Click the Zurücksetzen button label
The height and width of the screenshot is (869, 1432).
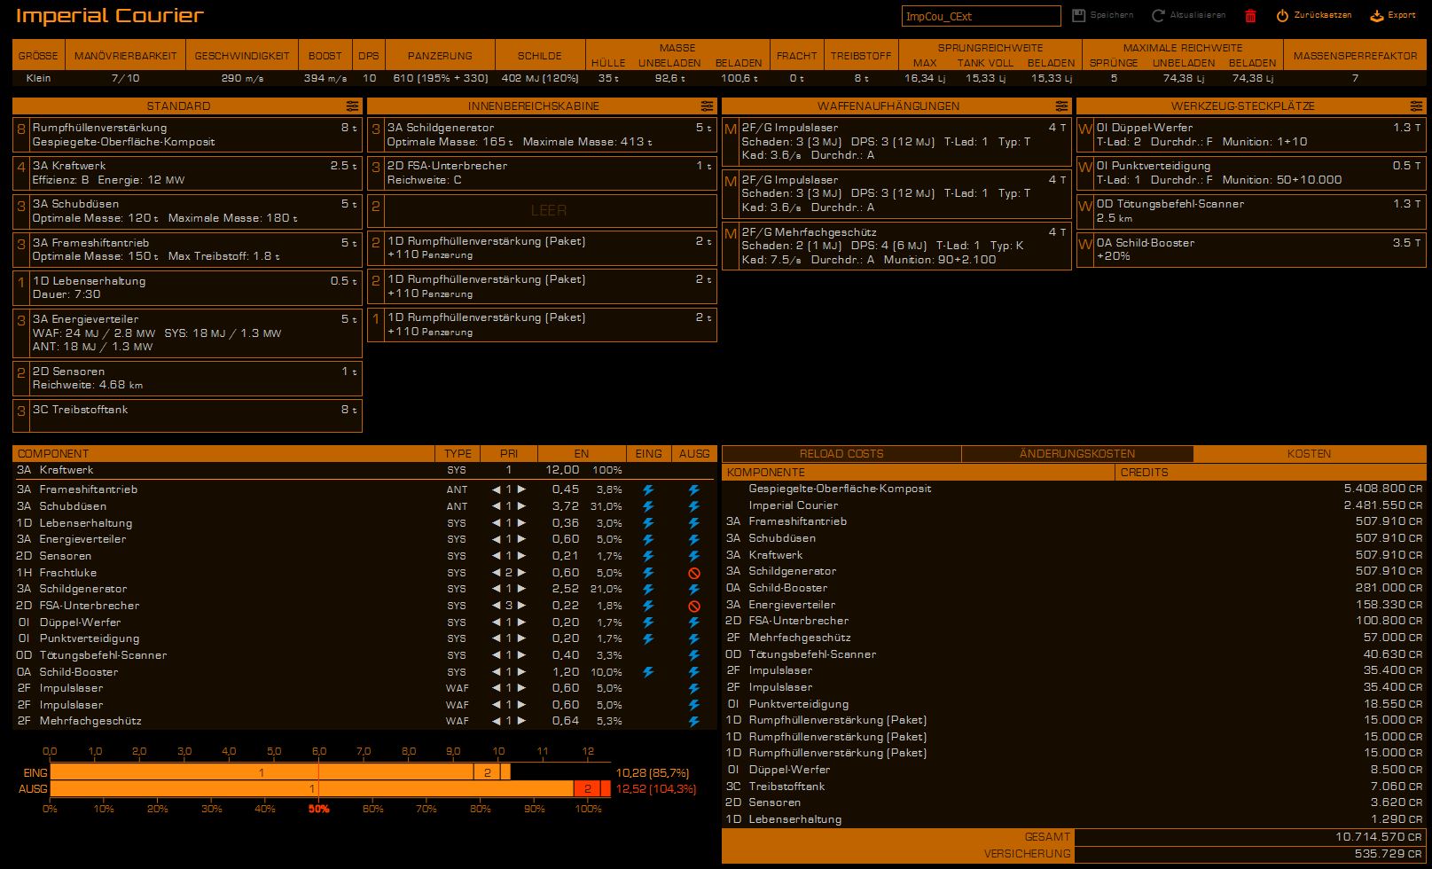pos(1323,15)
